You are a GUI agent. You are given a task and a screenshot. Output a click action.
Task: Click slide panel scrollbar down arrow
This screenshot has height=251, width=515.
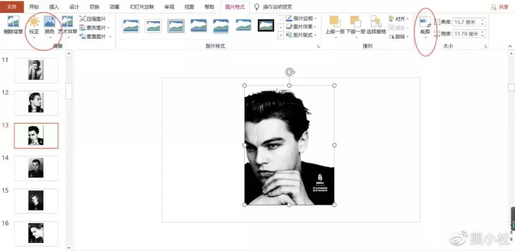69,248
